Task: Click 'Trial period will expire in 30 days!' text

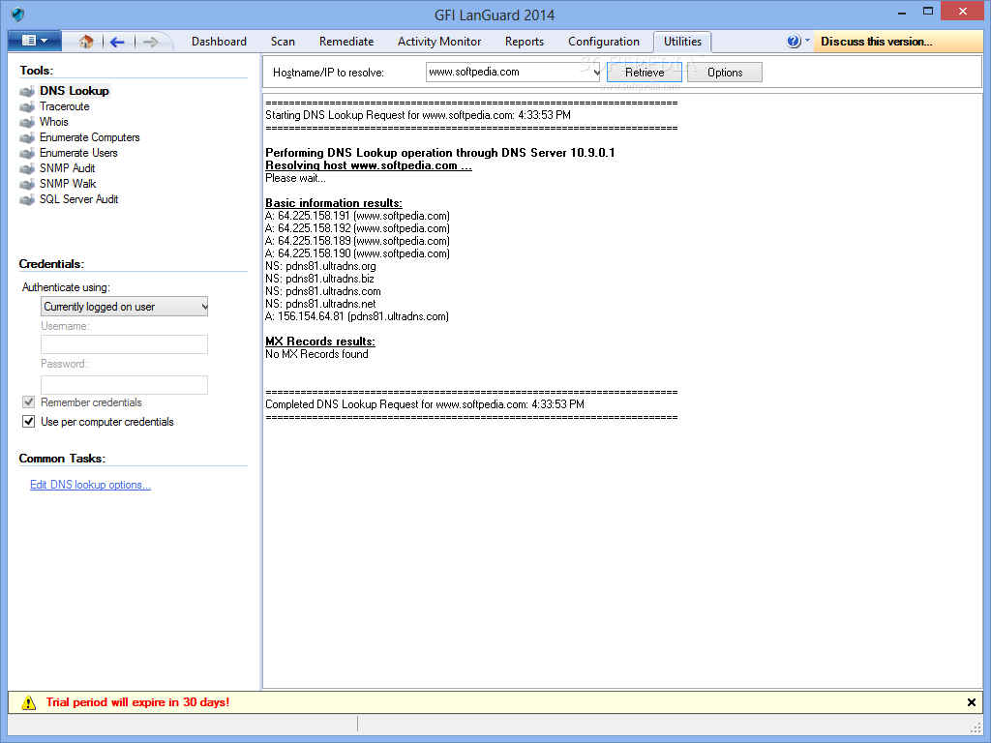Action: pyautogui.click(x=137, y=702)
